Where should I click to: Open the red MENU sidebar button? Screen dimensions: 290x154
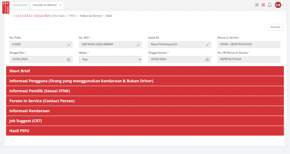pyautogui.click(x=6, y=7)
